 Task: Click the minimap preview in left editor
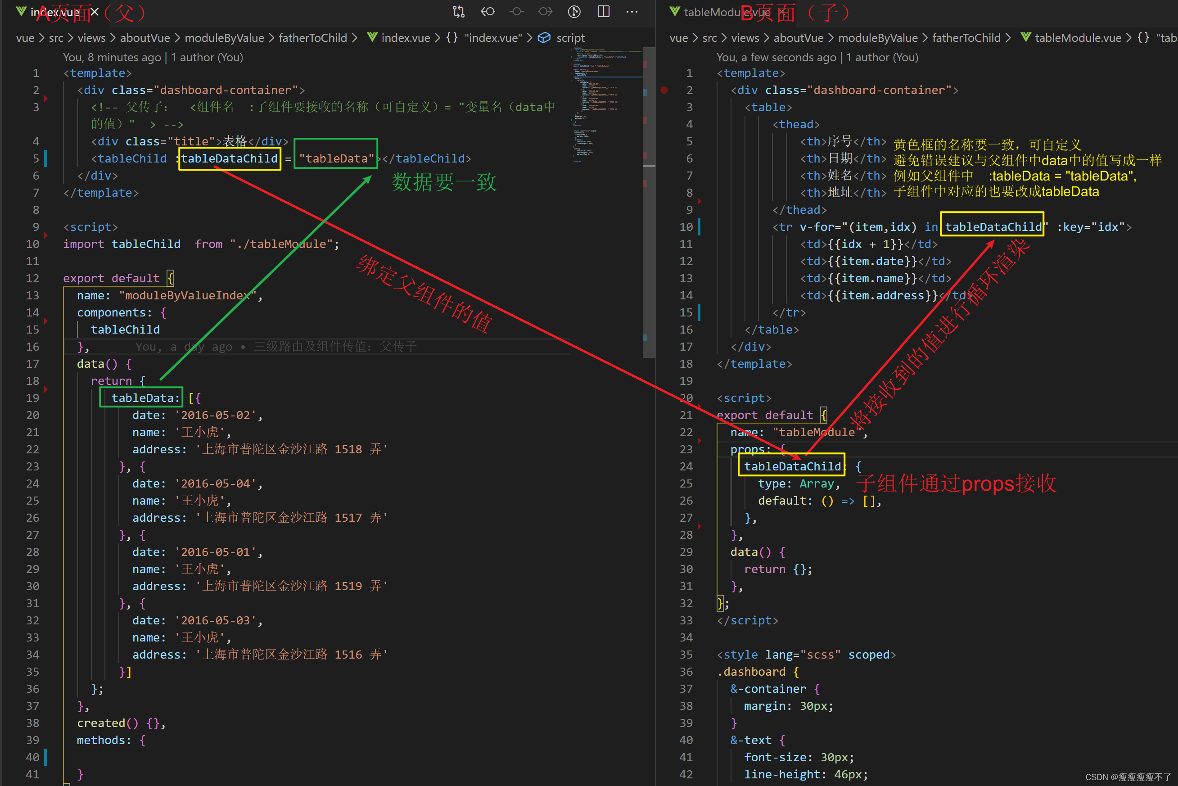tap(605, 105)
